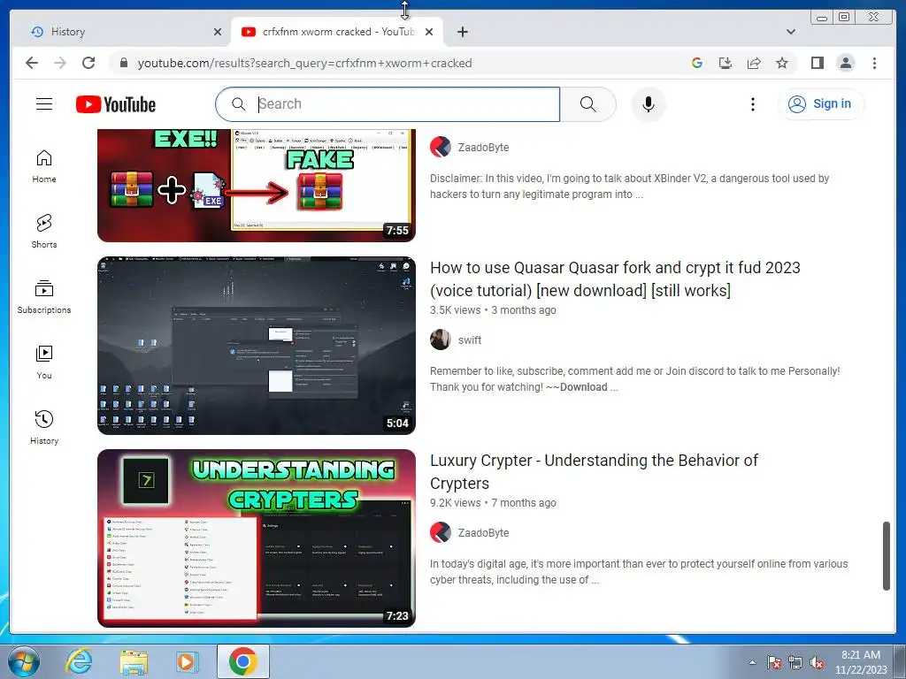Click the '9.2K views • 7 months ago' text

tap(493, 503)
